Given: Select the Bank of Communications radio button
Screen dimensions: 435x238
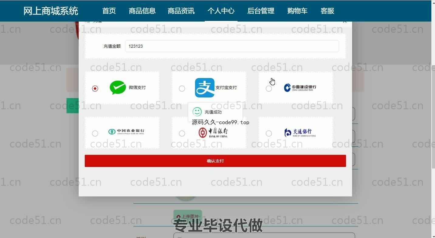Looking at the screenshot, I should click(269, 134).
